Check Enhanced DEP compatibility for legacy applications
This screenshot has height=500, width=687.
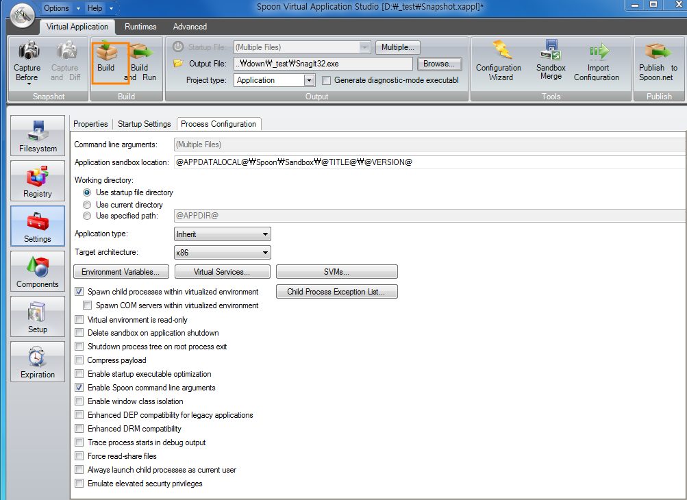tap(79, 414)
